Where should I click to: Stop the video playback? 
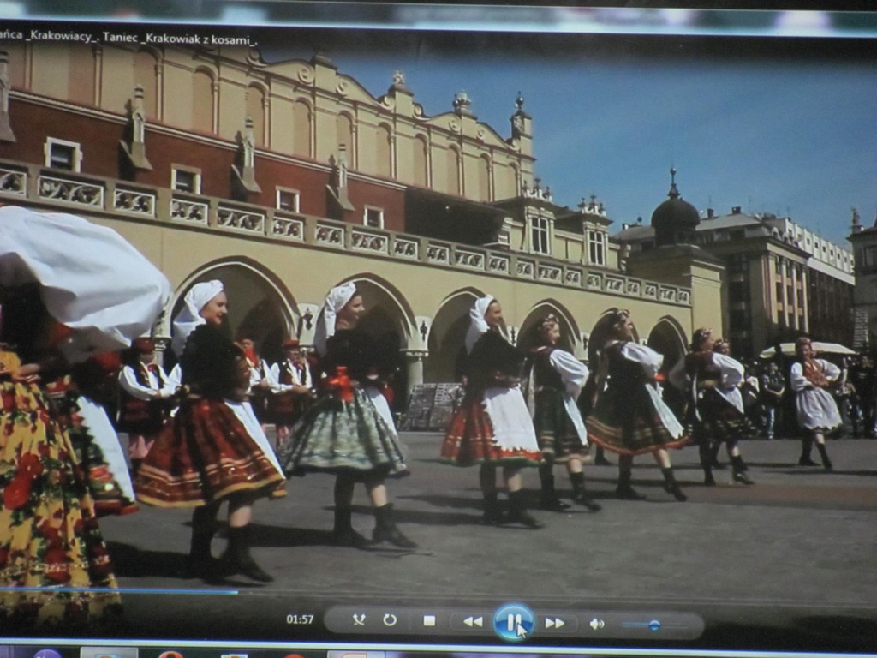(429, 620)
